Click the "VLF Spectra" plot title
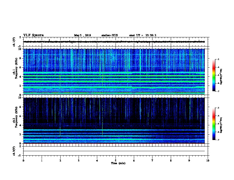 click(x=33, y=35)
